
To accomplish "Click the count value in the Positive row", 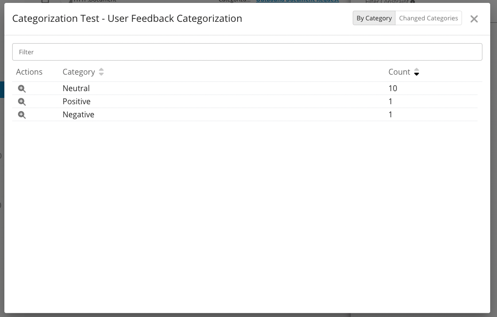I will pyautogui.click(x=391, y=101).
